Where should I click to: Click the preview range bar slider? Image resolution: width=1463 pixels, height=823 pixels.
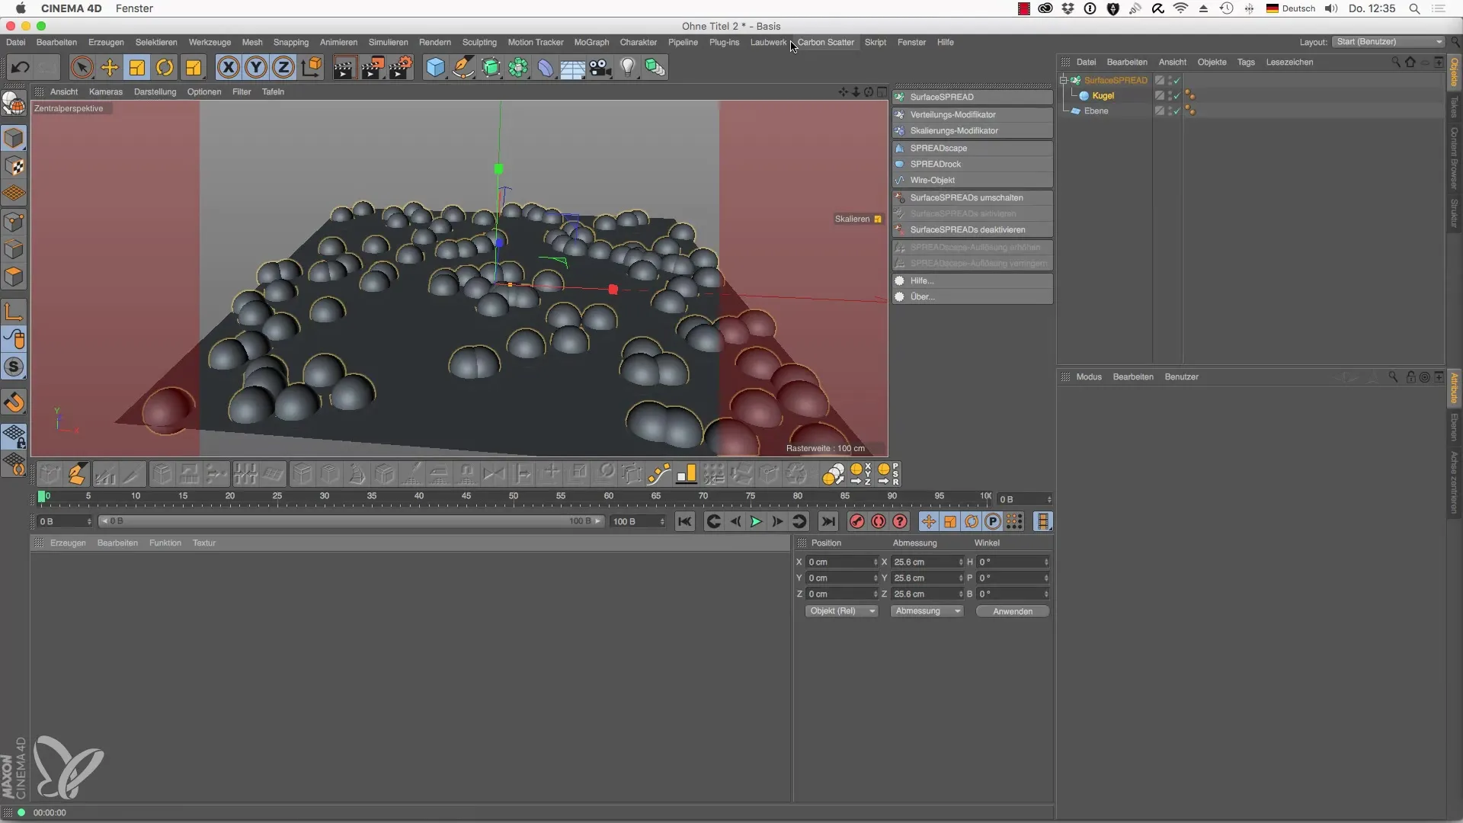coord(351,521)
